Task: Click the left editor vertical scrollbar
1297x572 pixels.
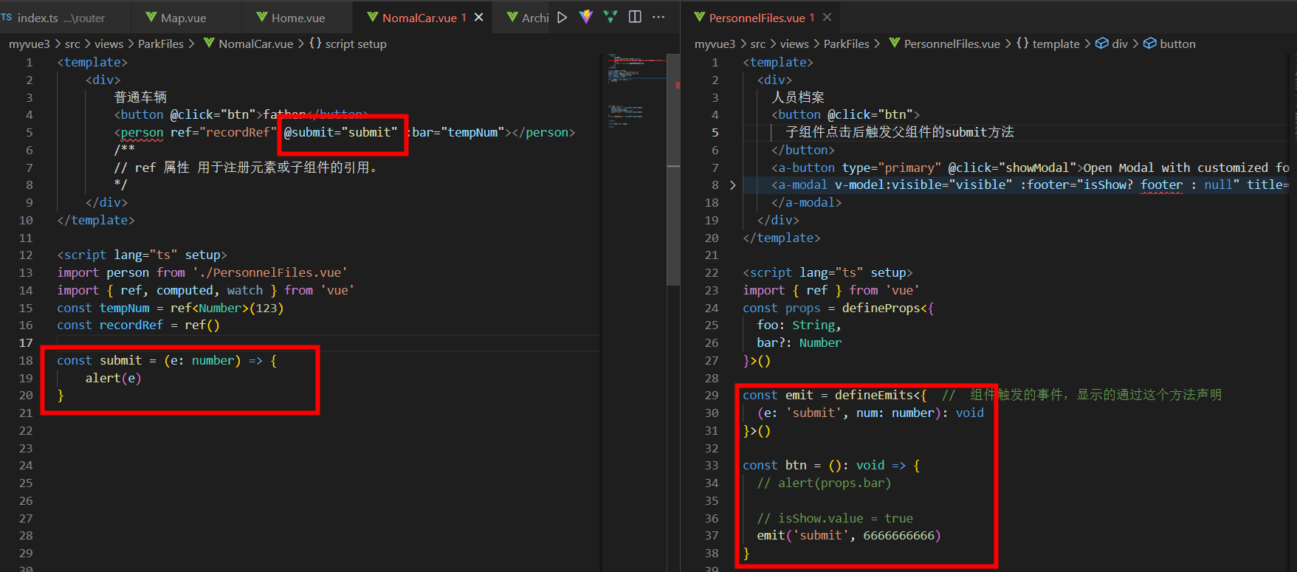Action: coord(673,185)
